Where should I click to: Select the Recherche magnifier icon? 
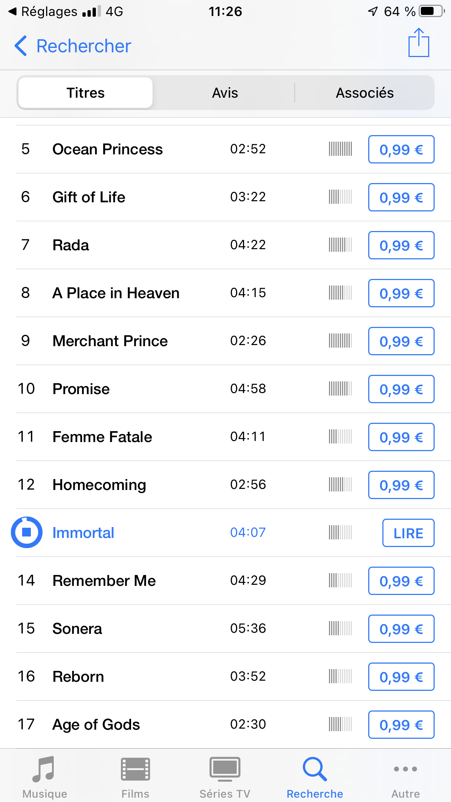pos(314,769)
